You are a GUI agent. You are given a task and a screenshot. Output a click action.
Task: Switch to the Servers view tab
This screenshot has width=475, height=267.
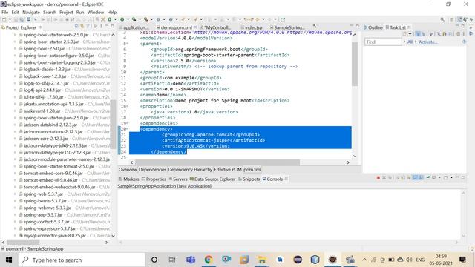click(178, 179)
